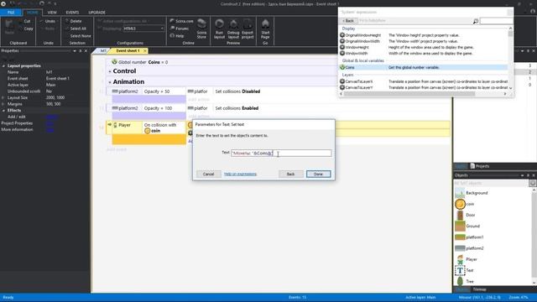Open Properties panel dropdown arrow
Viewport: 537px width, 302px height.
[x=75, y=51]
